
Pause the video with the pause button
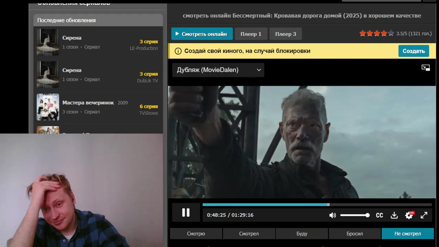click(186, 213)
